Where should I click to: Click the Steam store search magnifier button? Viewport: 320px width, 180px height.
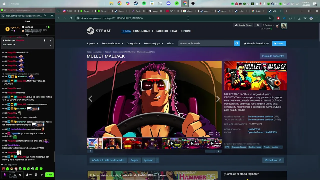[237, 43]
